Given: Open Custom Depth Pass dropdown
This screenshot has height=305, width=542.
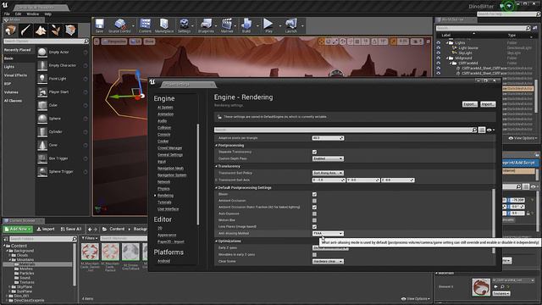Looking at the screenshot, I should [328, 158].
